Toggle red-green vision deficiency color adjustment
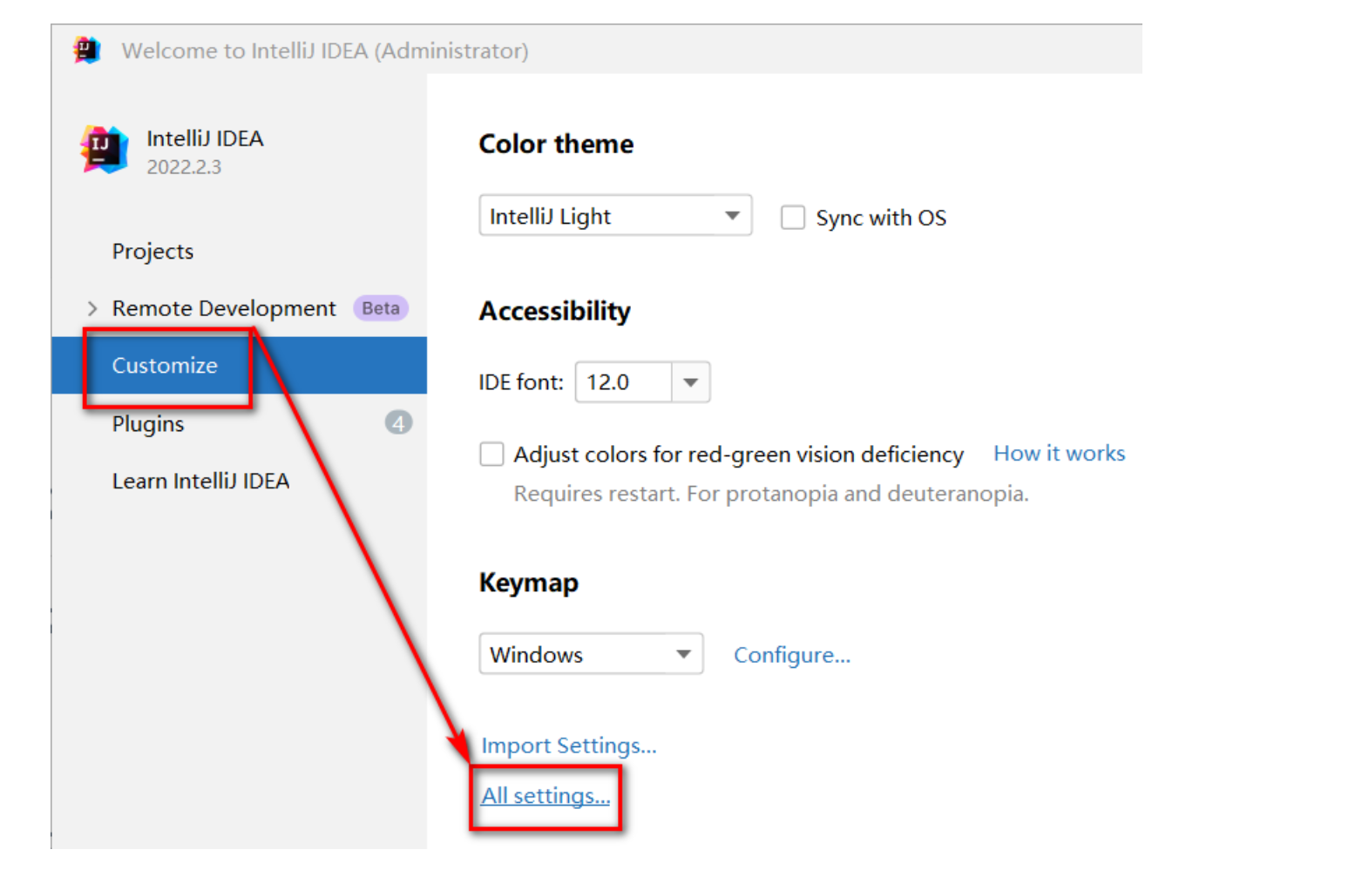 (x=492, y=454)
